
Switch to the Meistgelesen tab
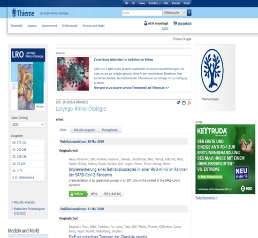[110, 130]
